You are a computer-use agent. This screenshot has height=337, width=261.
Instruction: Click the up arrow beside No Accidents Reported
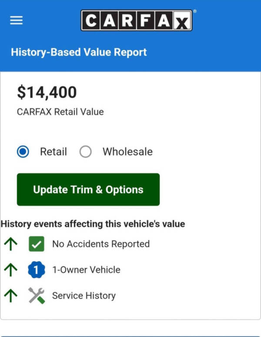point(10,244)
